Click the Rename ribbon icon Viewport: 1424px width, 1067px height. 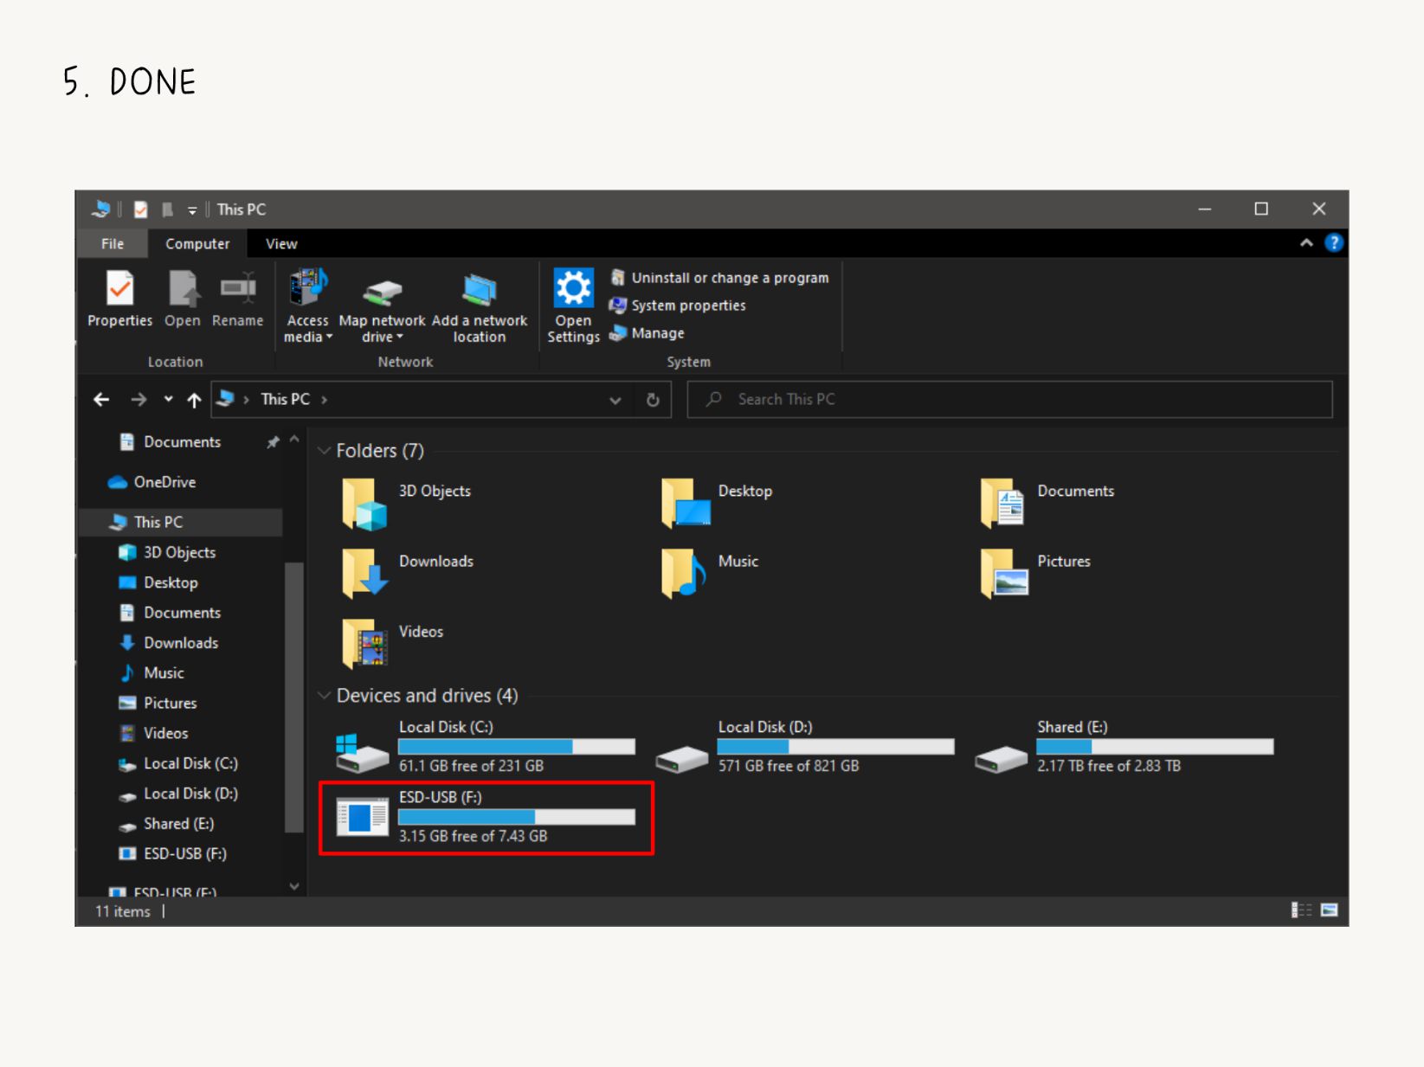(237, 299)
